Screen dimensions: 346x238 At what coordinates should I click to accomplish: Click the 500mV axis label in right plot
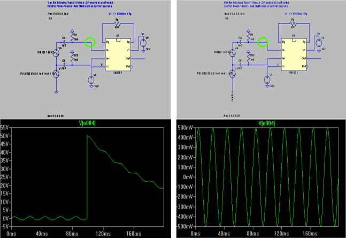point(186,128)
